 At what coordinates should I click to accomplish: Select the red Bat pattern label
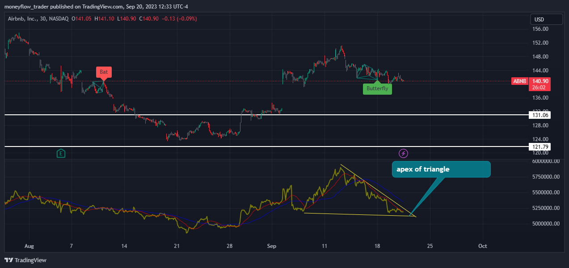(104, 71)
